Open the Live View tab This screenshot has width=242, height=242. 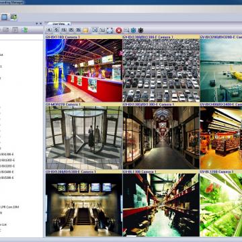pos(58,24)
